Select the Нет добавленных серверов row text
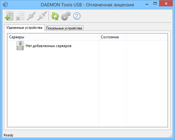 click(x=49, y=46)
